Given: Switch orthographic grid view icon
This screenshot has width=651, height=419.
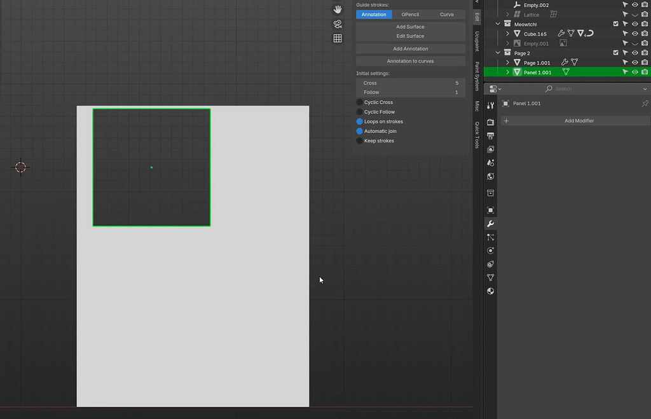Looking at the screenshot, I should (338, 38).
